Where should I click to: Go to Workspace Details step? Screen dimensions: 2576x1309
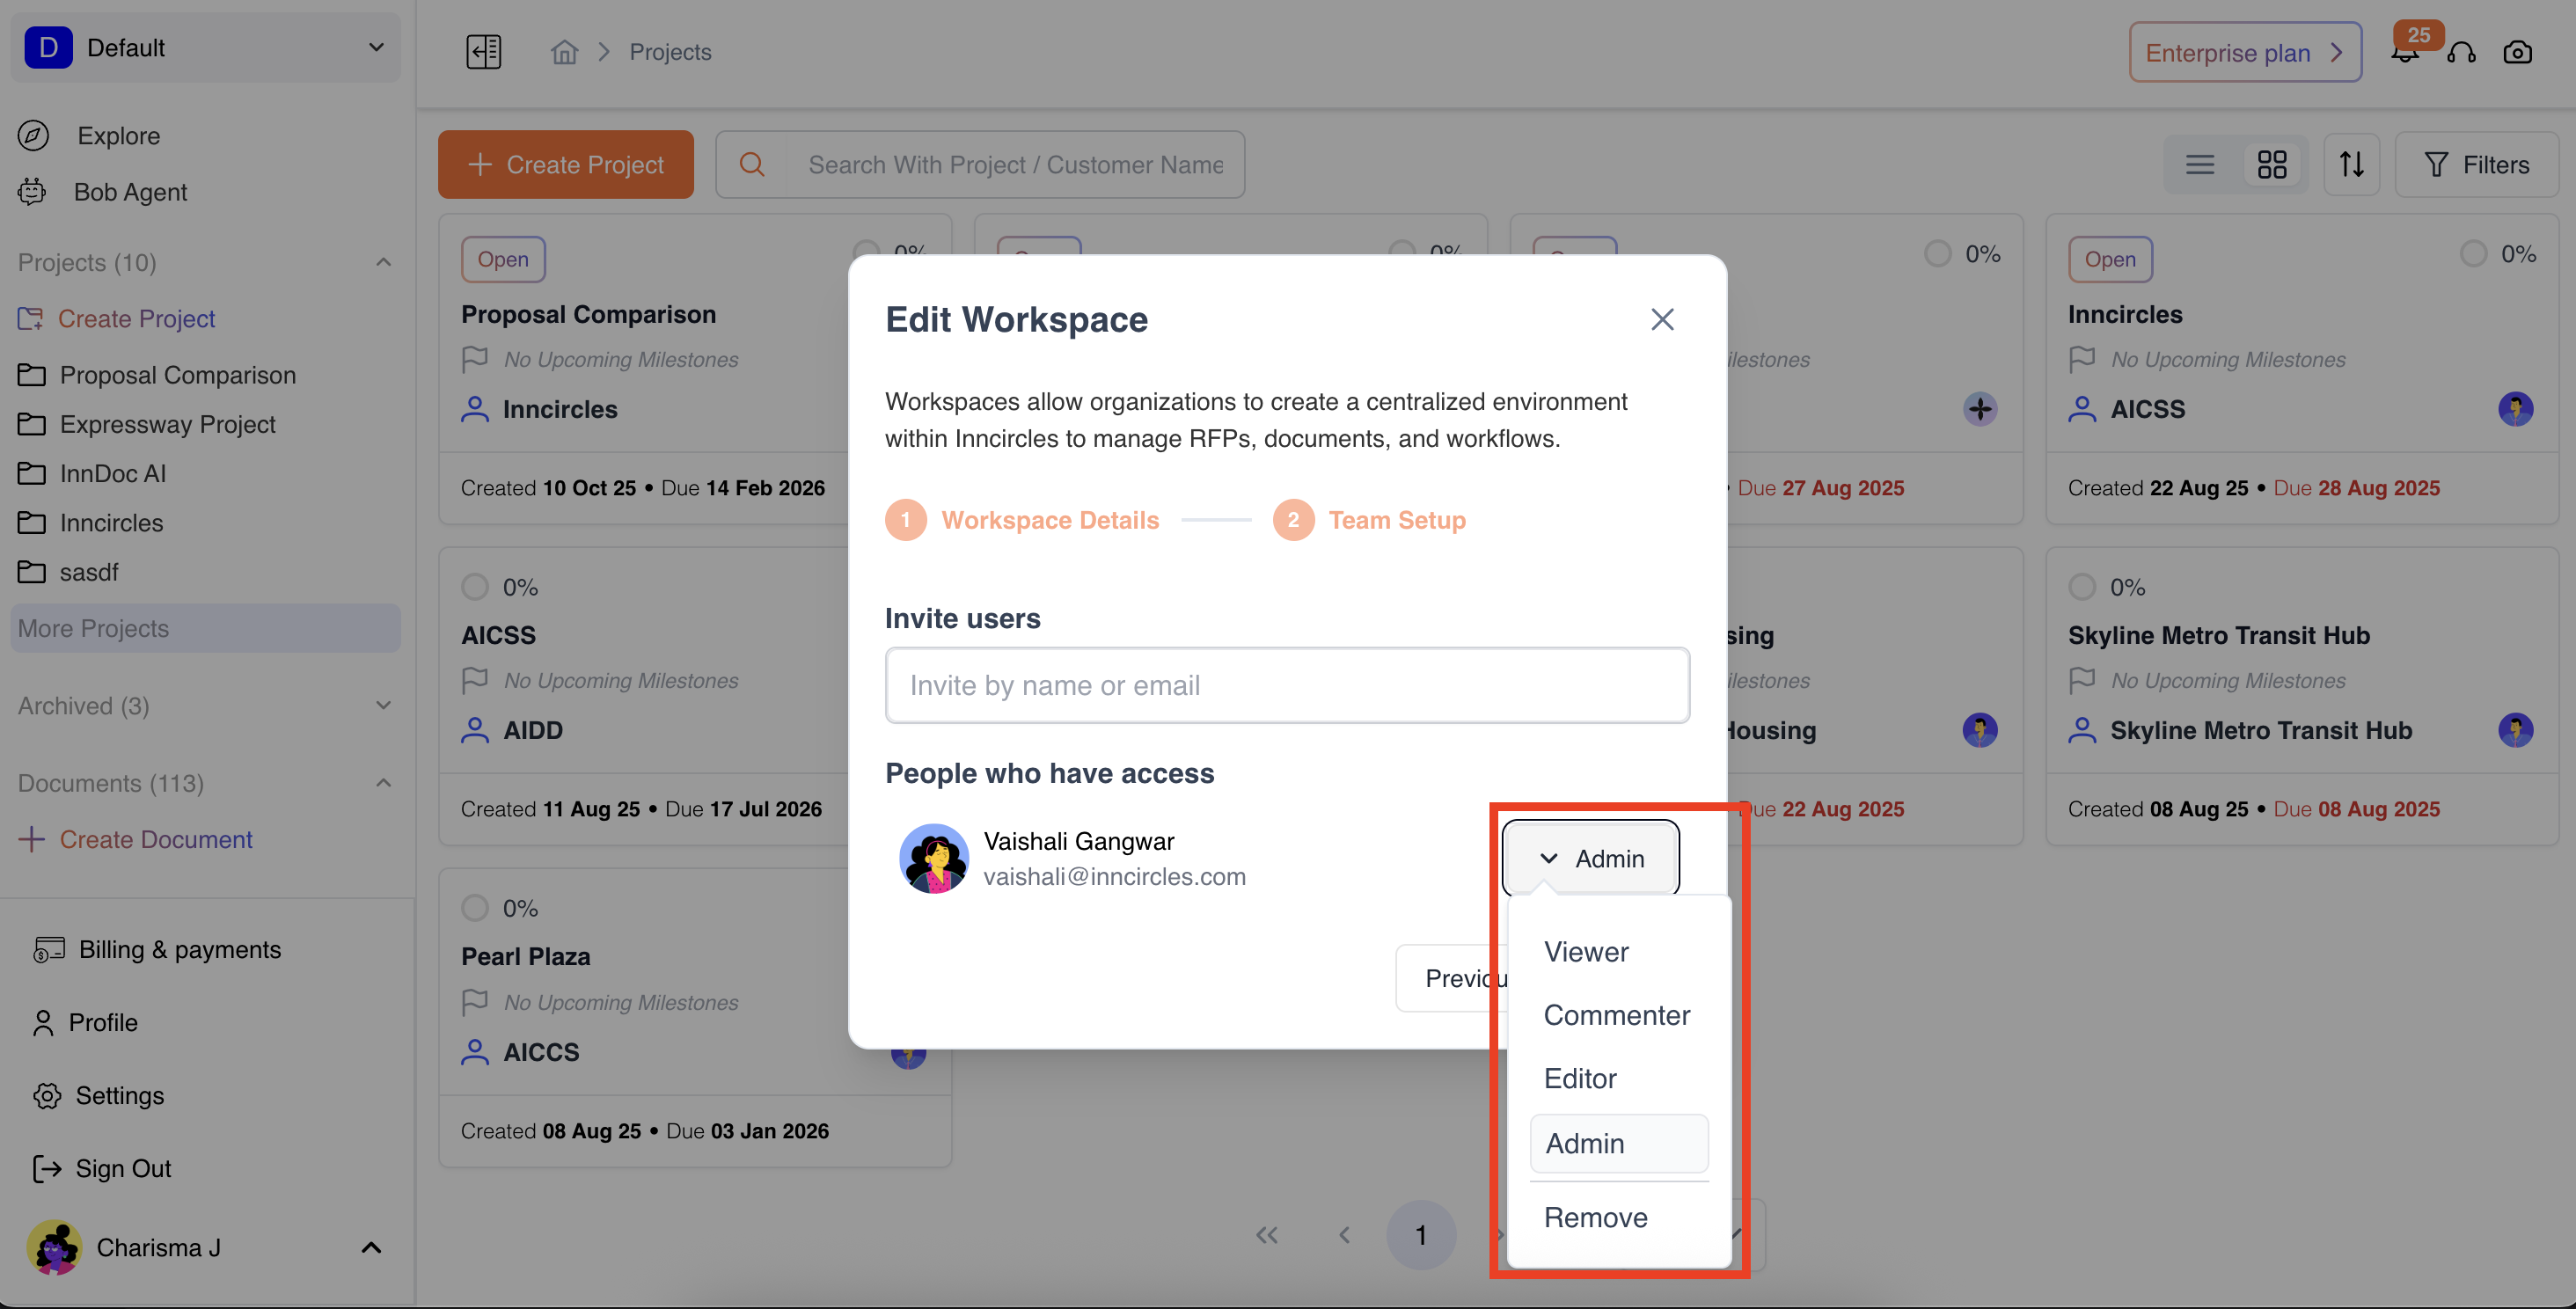click(x=1049, y=520)
